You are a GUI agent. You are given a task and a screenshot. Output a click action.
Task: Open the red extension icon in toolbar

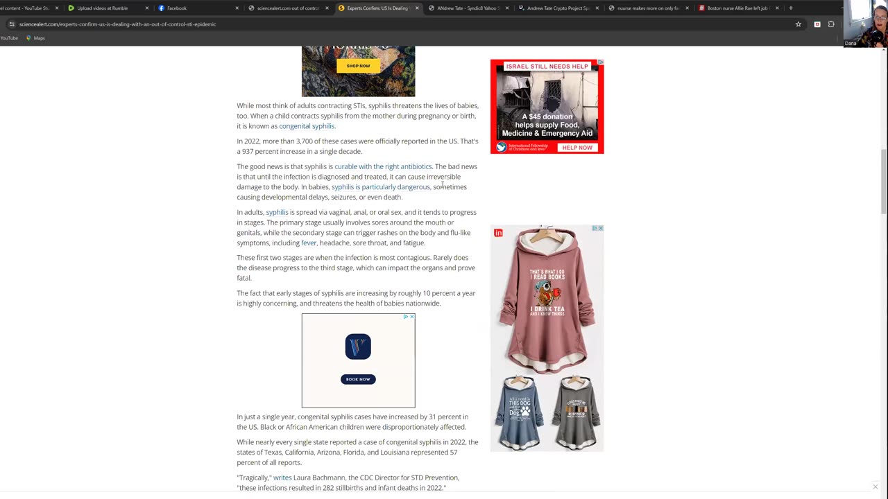click(x=817, y=24)
